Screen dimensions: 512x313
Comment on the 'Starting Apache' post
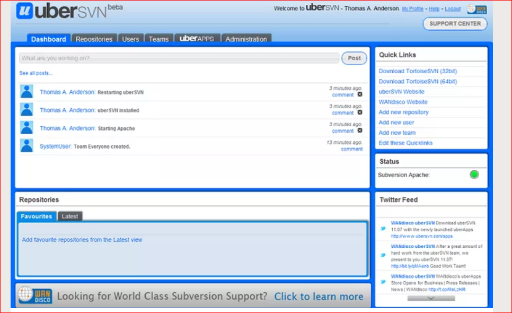pos(342,131)
